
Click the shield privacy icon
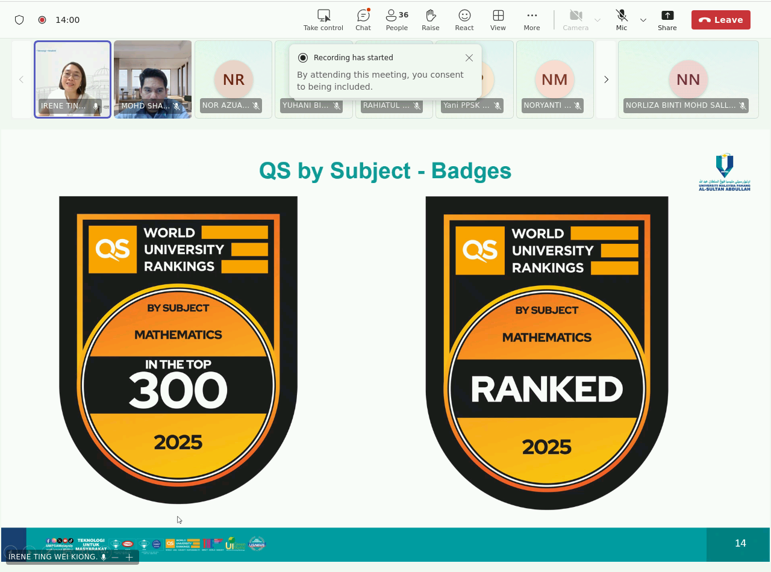tap(19, 20)
